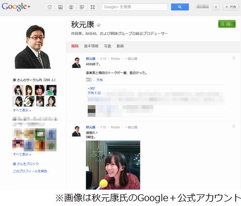
Task: Open the Home stream icon
Action: [50, 7]
